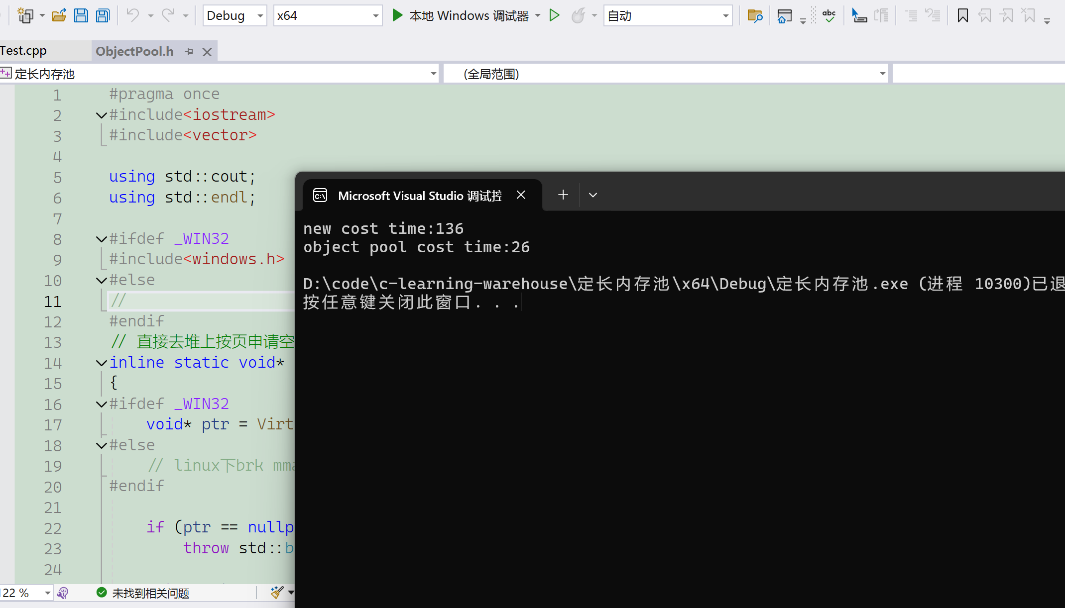
Task: Click the Save All toolbar icon
Action: click(x=103, y=16)
